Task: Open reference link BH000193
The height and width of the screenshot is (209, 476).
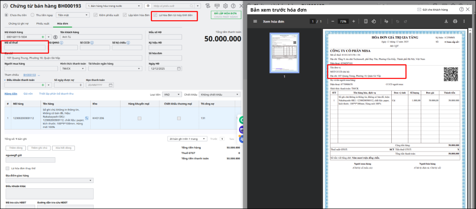Action: pyautogui.click(x=30, y=75)
